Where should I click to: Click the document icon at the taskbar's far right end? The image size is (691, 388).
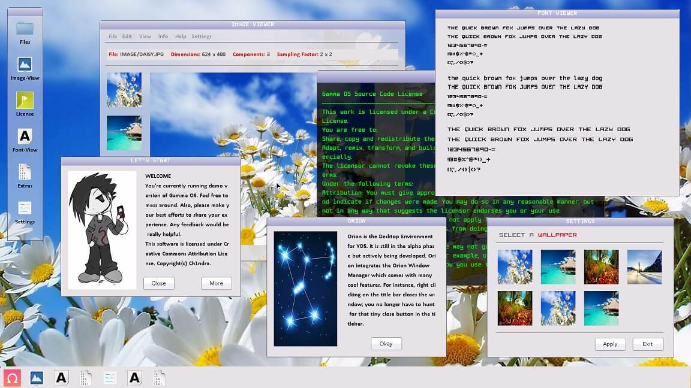[x=159, y=377]
